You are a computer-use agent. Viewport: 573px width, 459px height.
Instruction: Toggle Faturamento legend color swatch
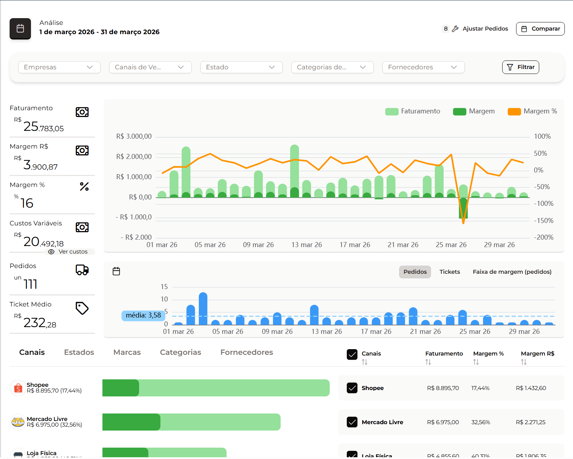pyautogui.click(x=392, y=112)
